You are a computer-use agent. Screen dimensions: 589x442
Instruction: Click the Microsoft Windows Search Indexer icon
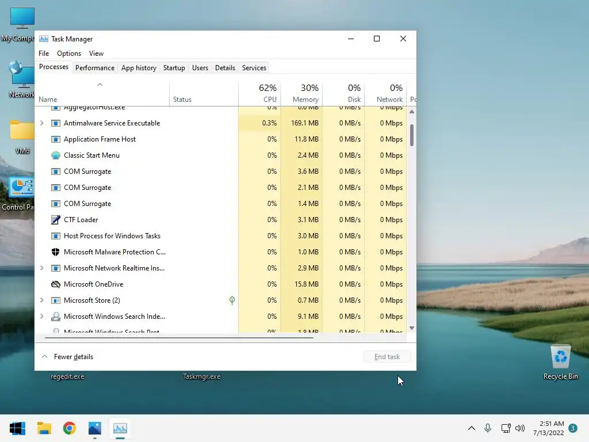pyautogui.click(x=56, y=317)
